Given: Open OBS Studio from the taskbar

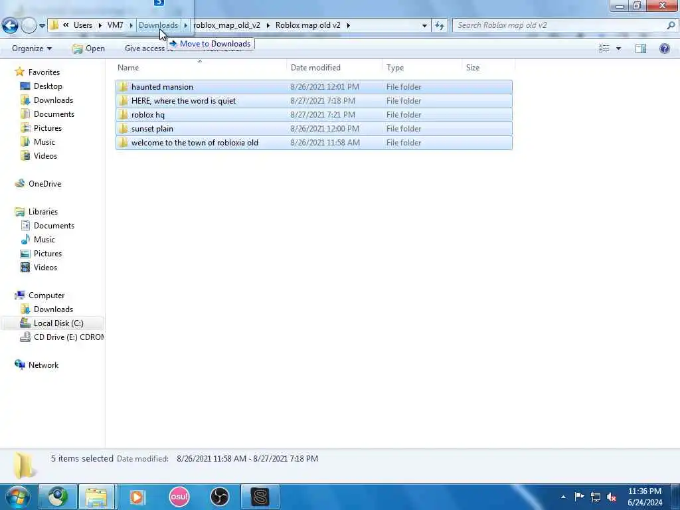Looking at the screenshot, I should (219, 497).
